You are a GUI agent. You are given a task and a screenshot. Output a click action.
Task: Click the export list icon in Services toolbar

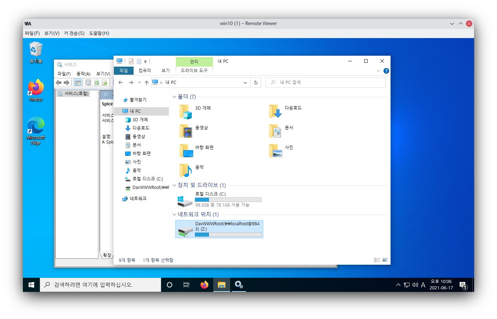105,82
